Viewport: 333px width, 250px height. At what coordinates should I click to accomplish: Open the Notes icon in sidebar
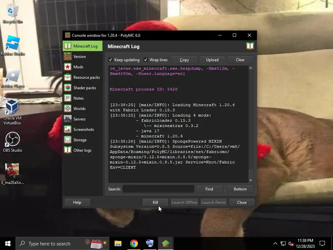68,98
